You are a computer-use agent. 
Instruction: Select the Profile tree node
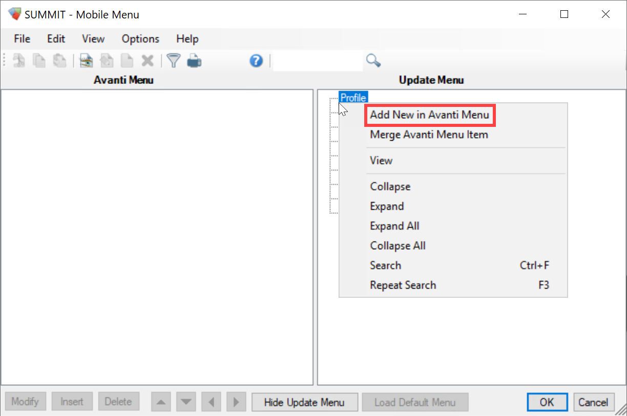[353, 98]
